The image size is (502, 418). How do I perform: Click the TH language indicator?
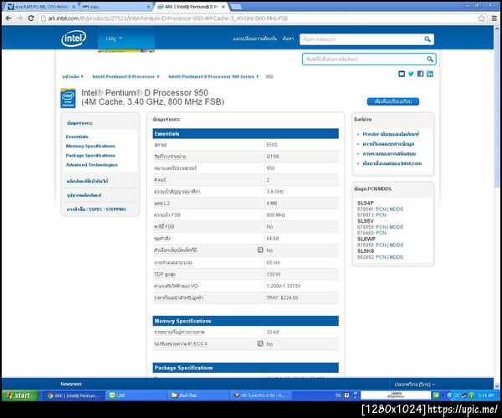[338, 395]
